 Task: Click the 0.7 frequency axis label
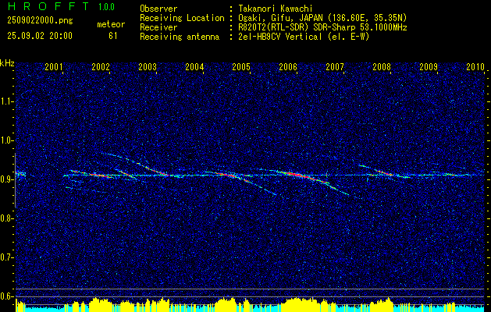point(6,257)
